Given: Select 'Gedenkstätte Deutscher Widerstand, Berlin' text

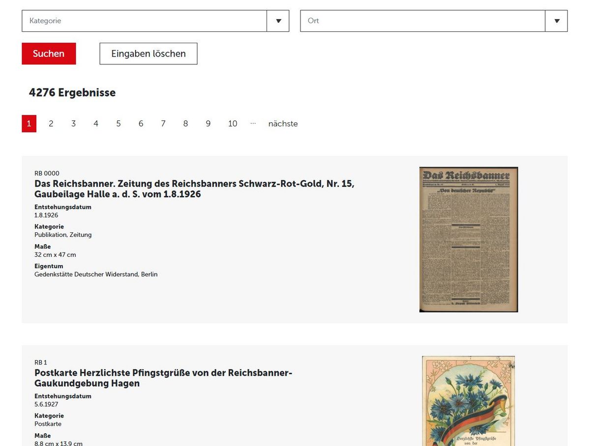Looking at the screenshot, I should coord(96,275).
